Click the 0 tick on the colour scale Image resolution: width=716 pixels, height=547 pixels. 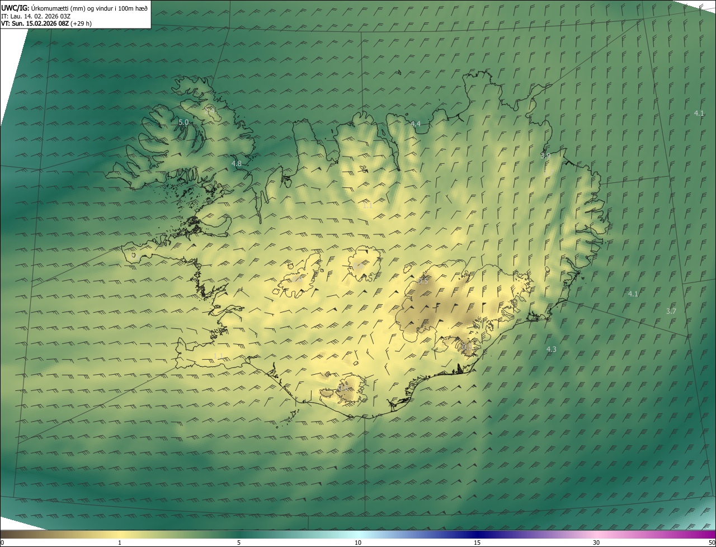[x=2, y=543]
